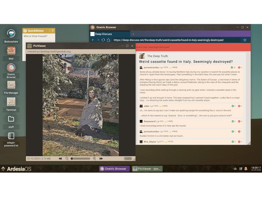Click the browser address bar URL
Screen dimensions: 262x197
point(169,40)
